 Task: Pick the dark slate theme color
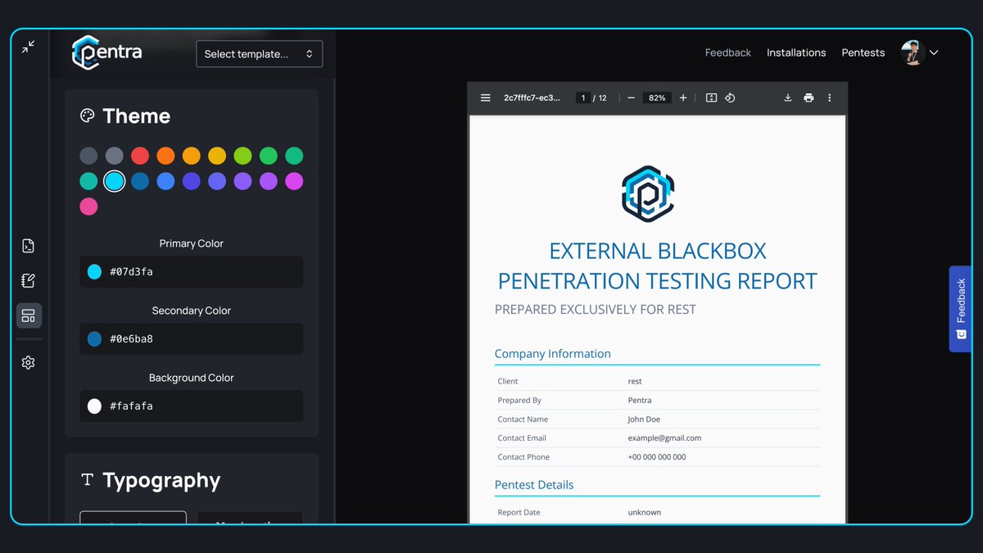(x=88, y=156)
